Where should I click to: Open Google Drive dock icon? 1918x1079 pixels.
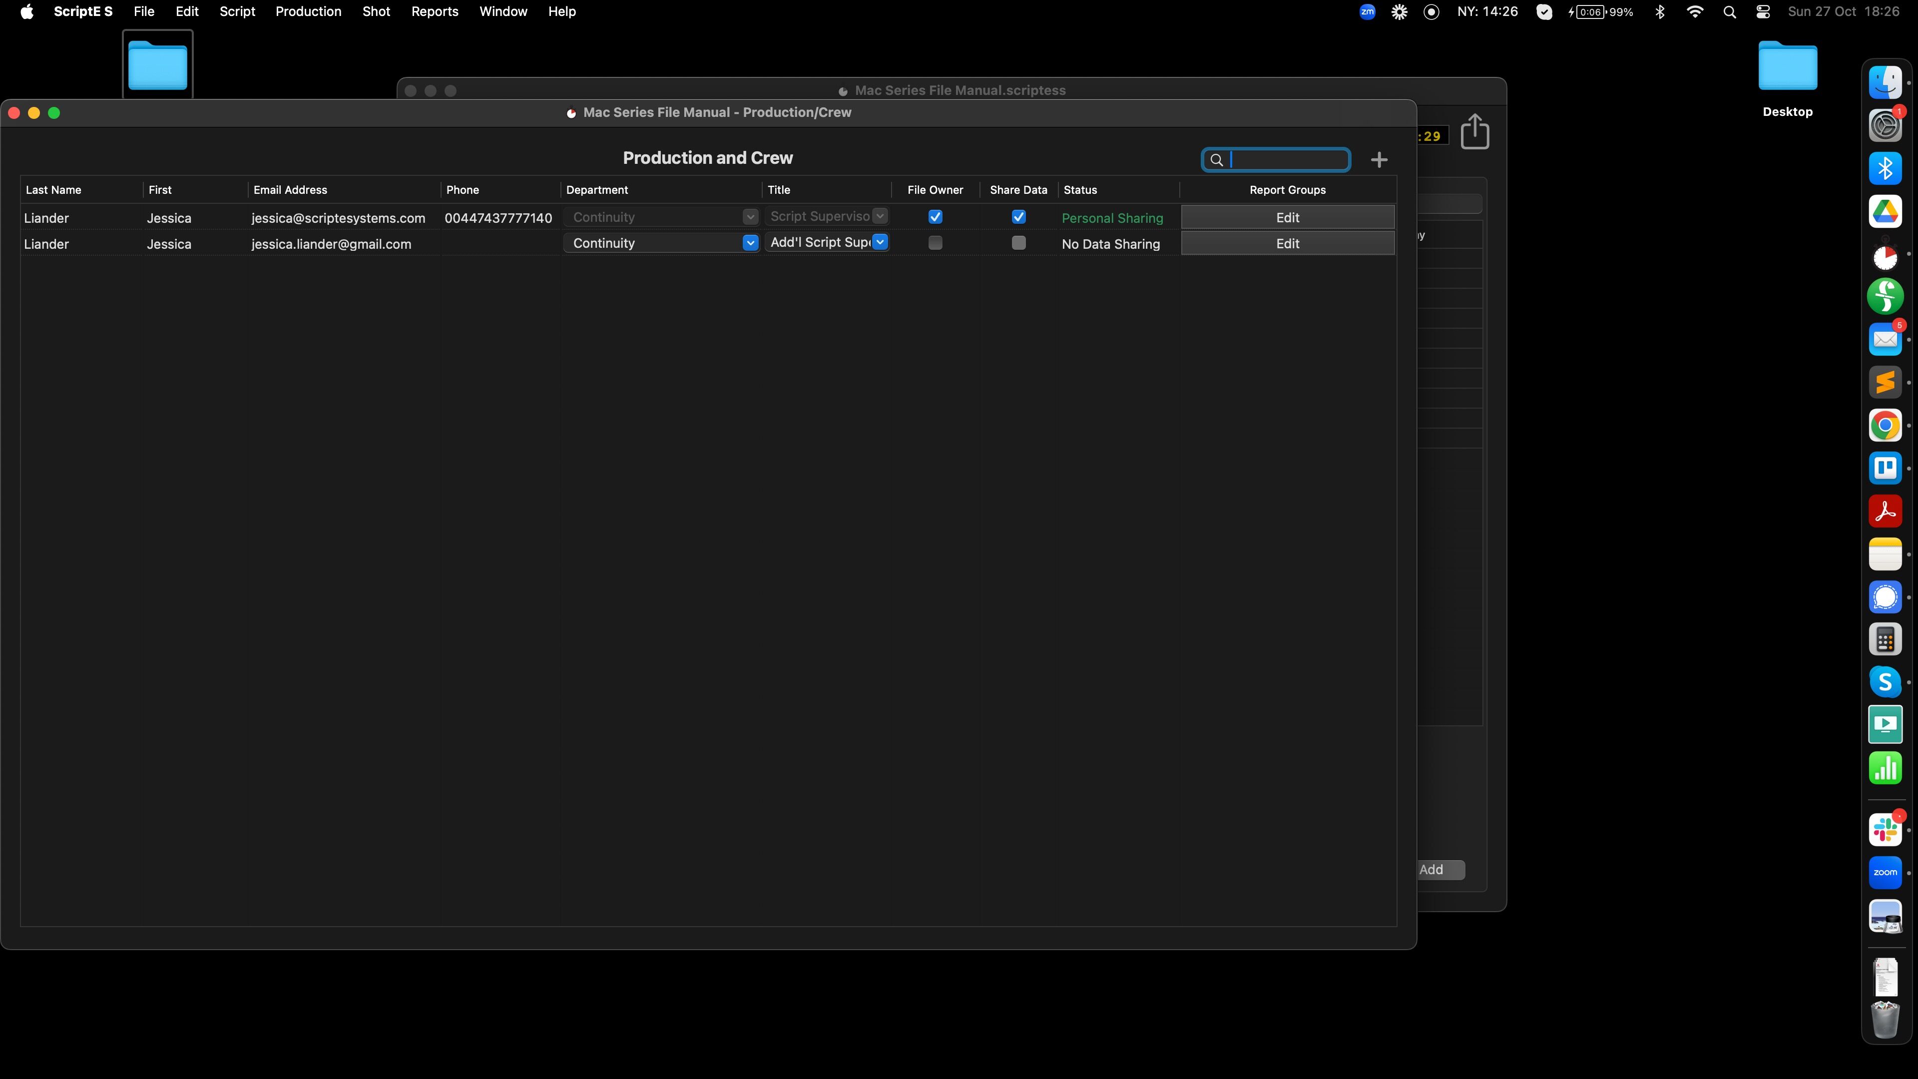coord(1885,211)
